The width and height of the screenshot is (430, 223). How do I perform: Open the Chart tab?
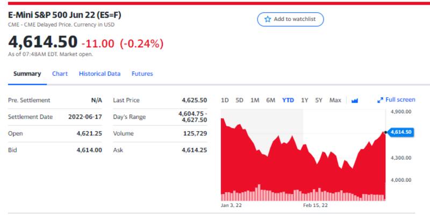(x=60, y=74)
